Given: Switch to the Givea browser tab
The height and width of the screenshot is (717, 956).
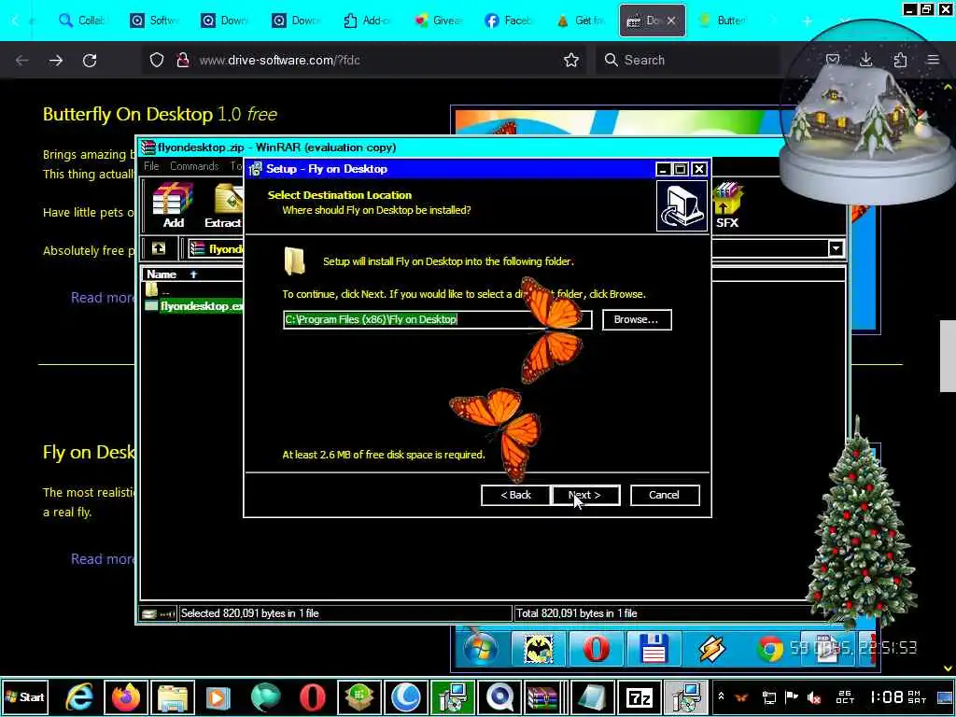Looking at the screenshot, I should (438, 21).
